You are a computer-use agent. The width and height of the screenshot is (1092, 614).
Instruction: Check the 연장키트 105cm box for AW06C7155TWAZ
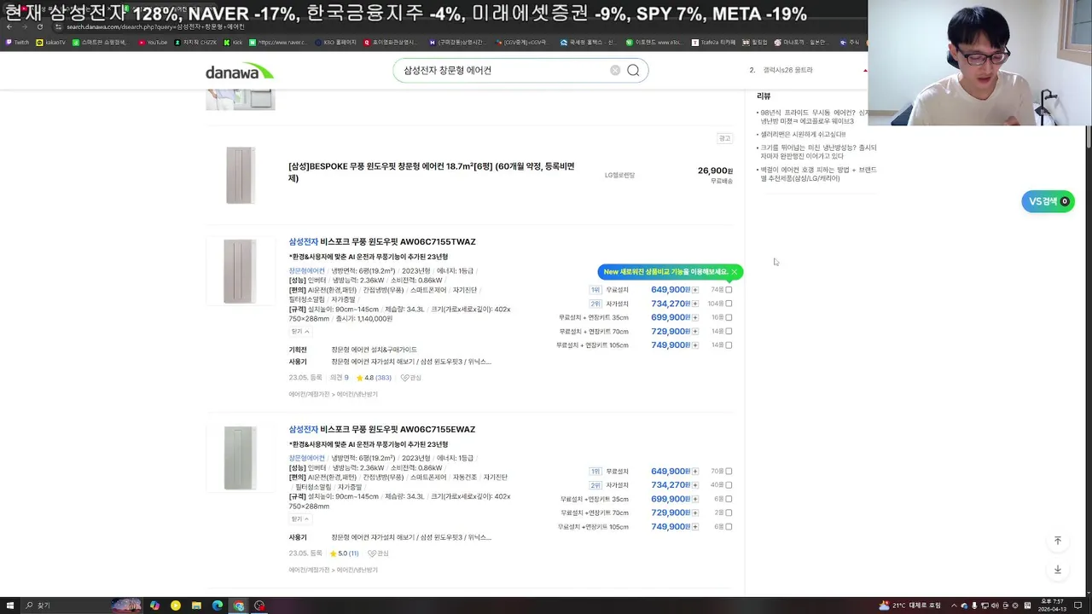tap(729, 345)
